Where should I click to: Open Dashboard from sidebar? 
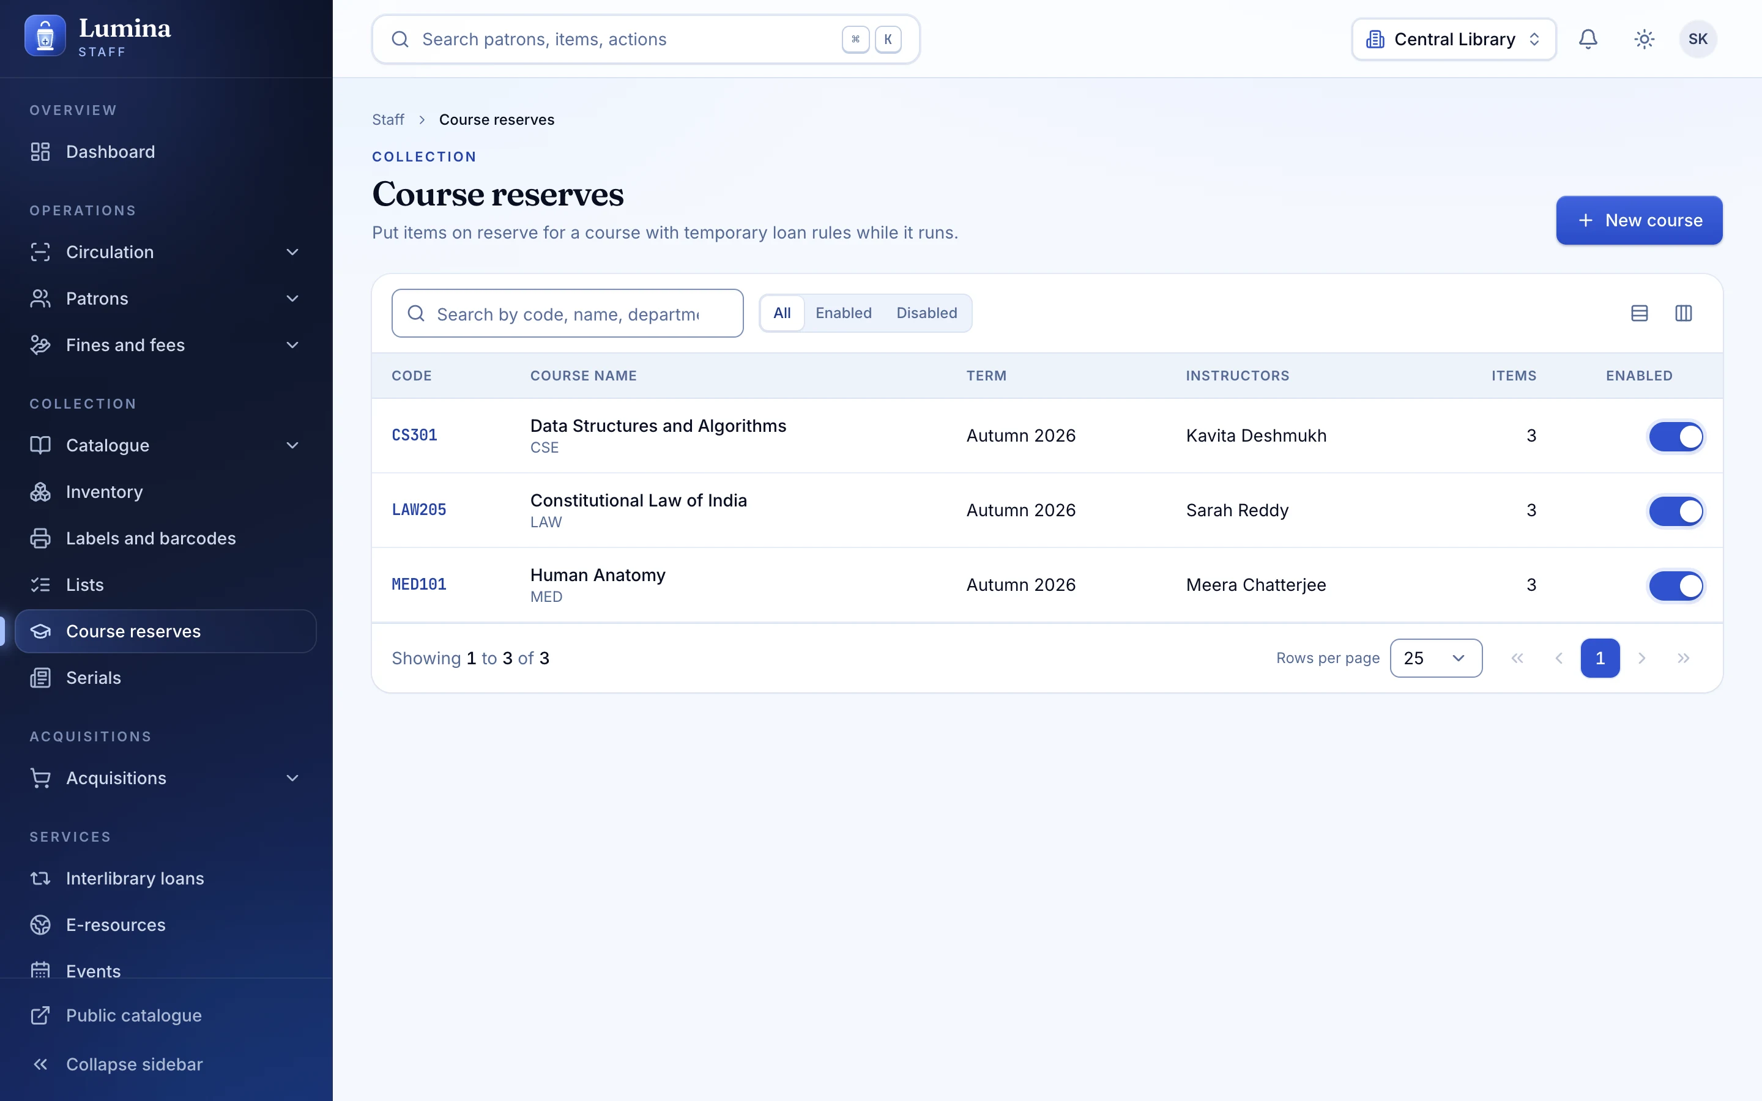165,152
